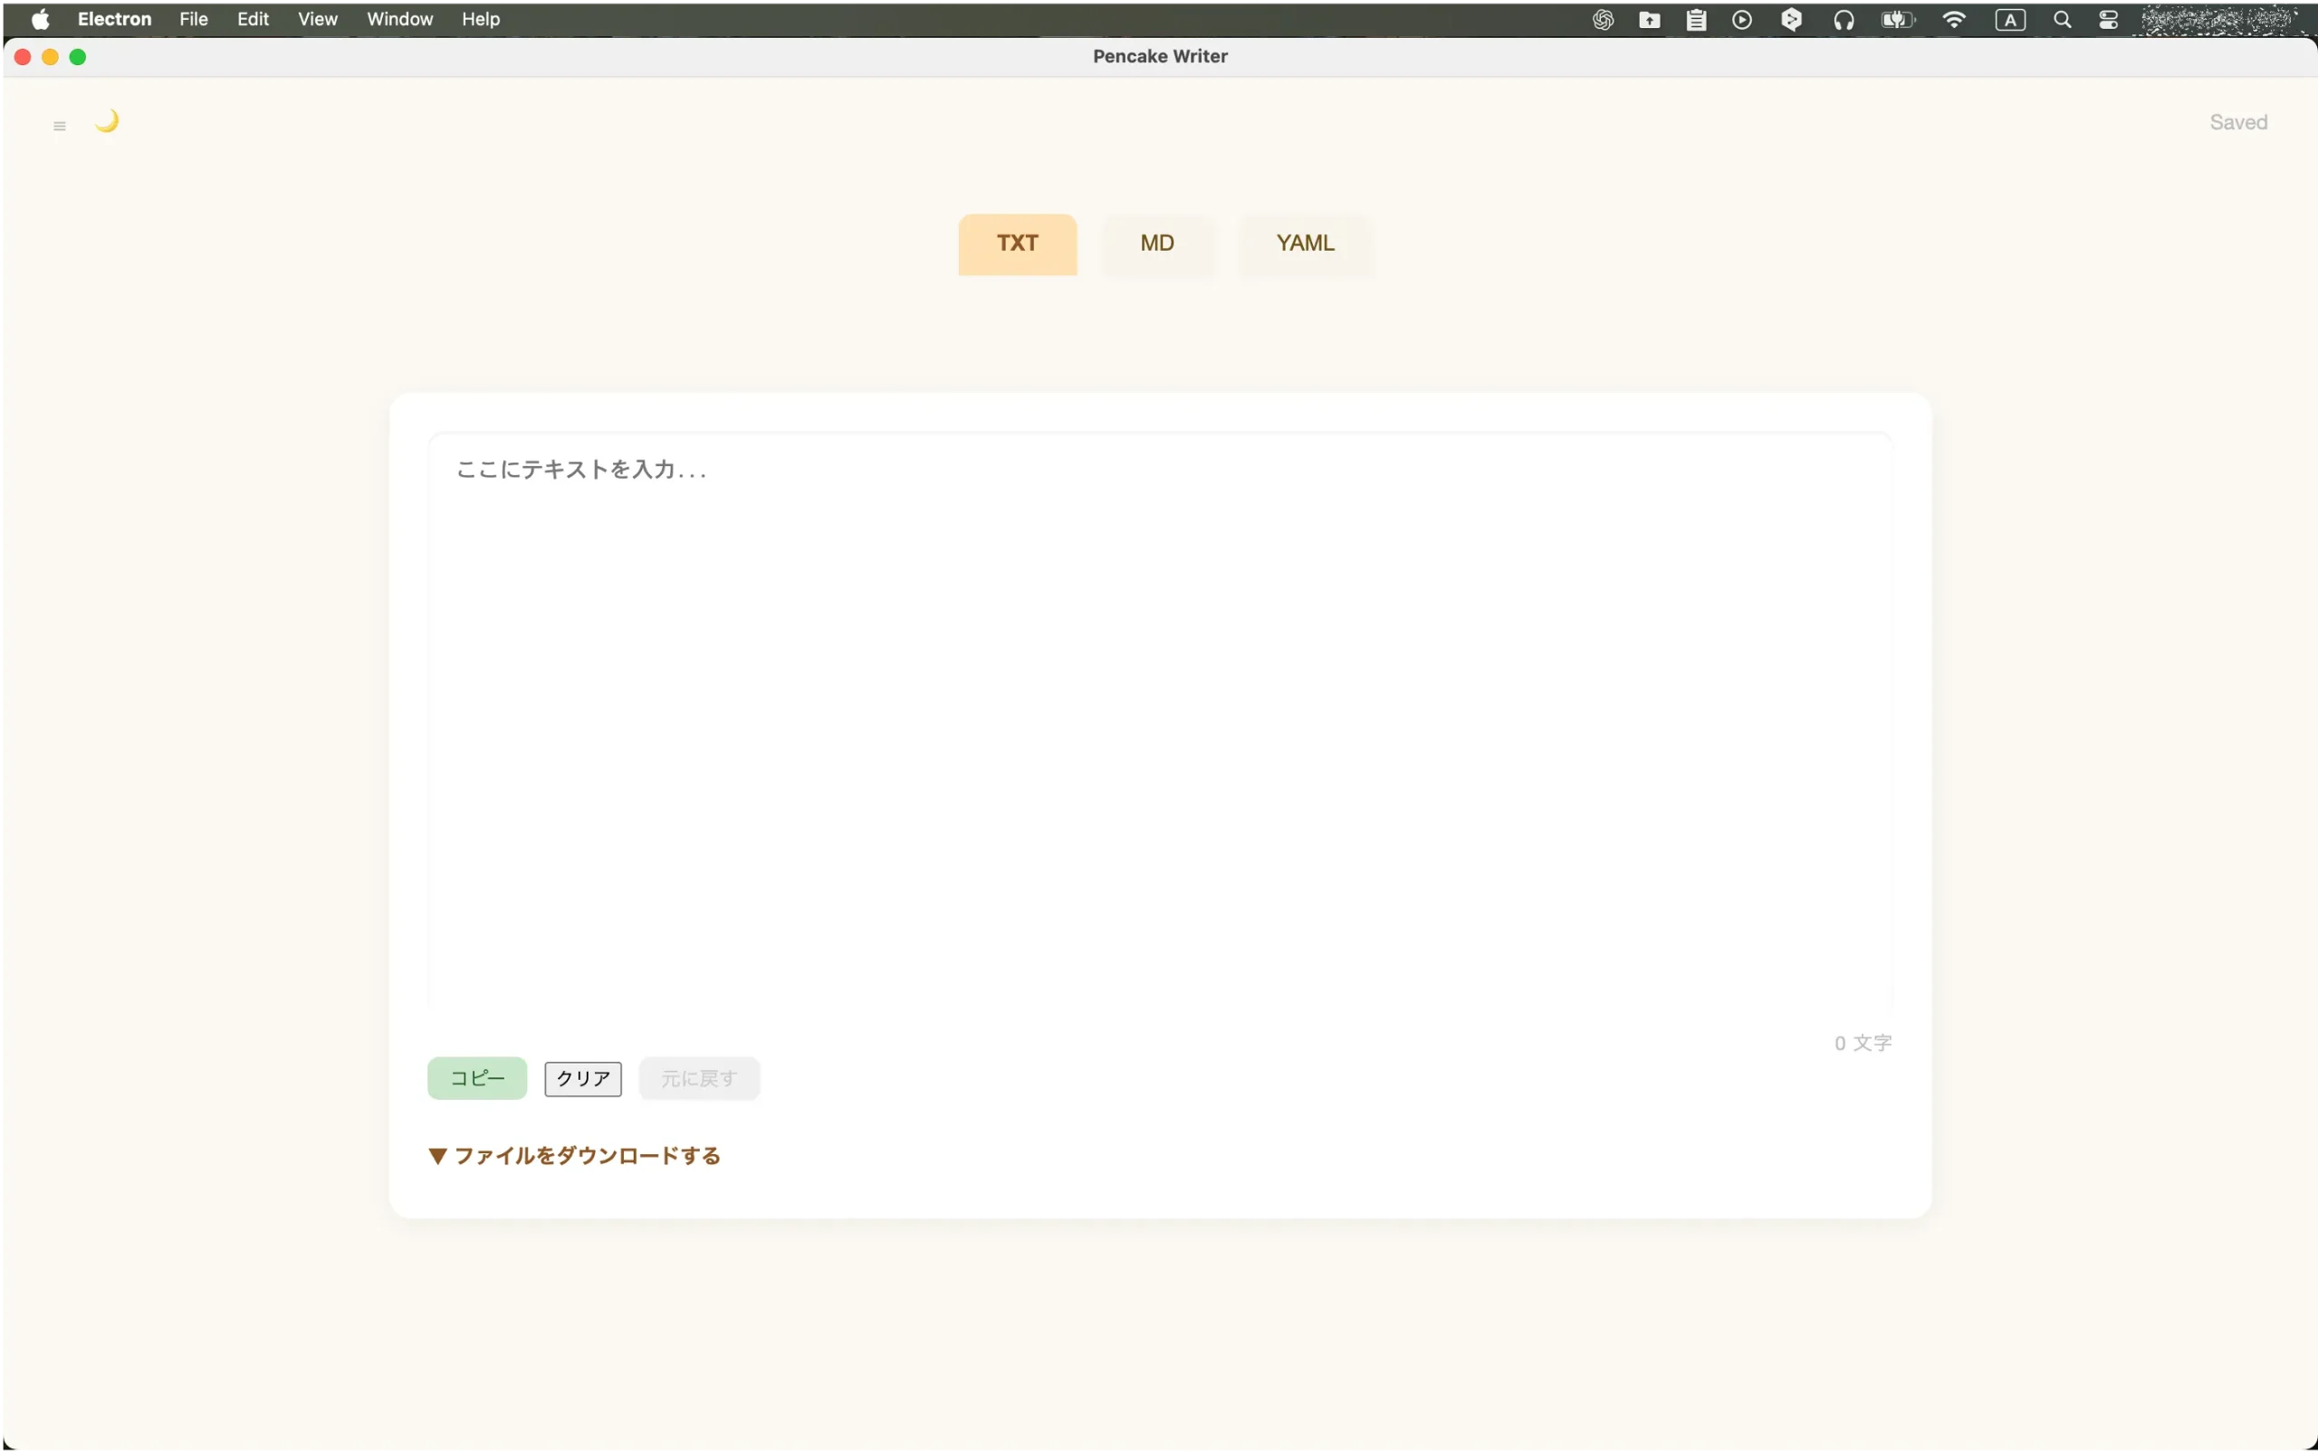Minimize the Pencake Writer window
This screenshot has height=1452, width=2318.
50,57
